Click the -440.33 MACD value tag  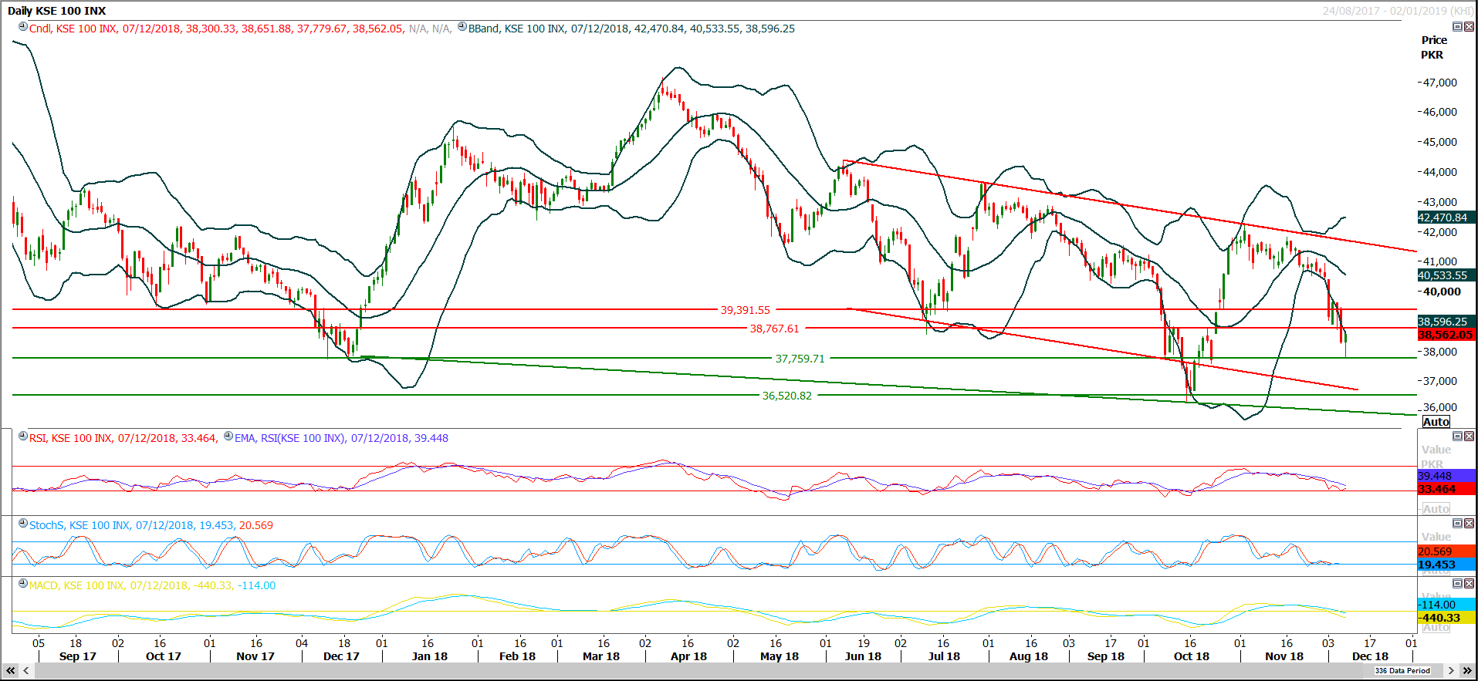[1447, 618]
